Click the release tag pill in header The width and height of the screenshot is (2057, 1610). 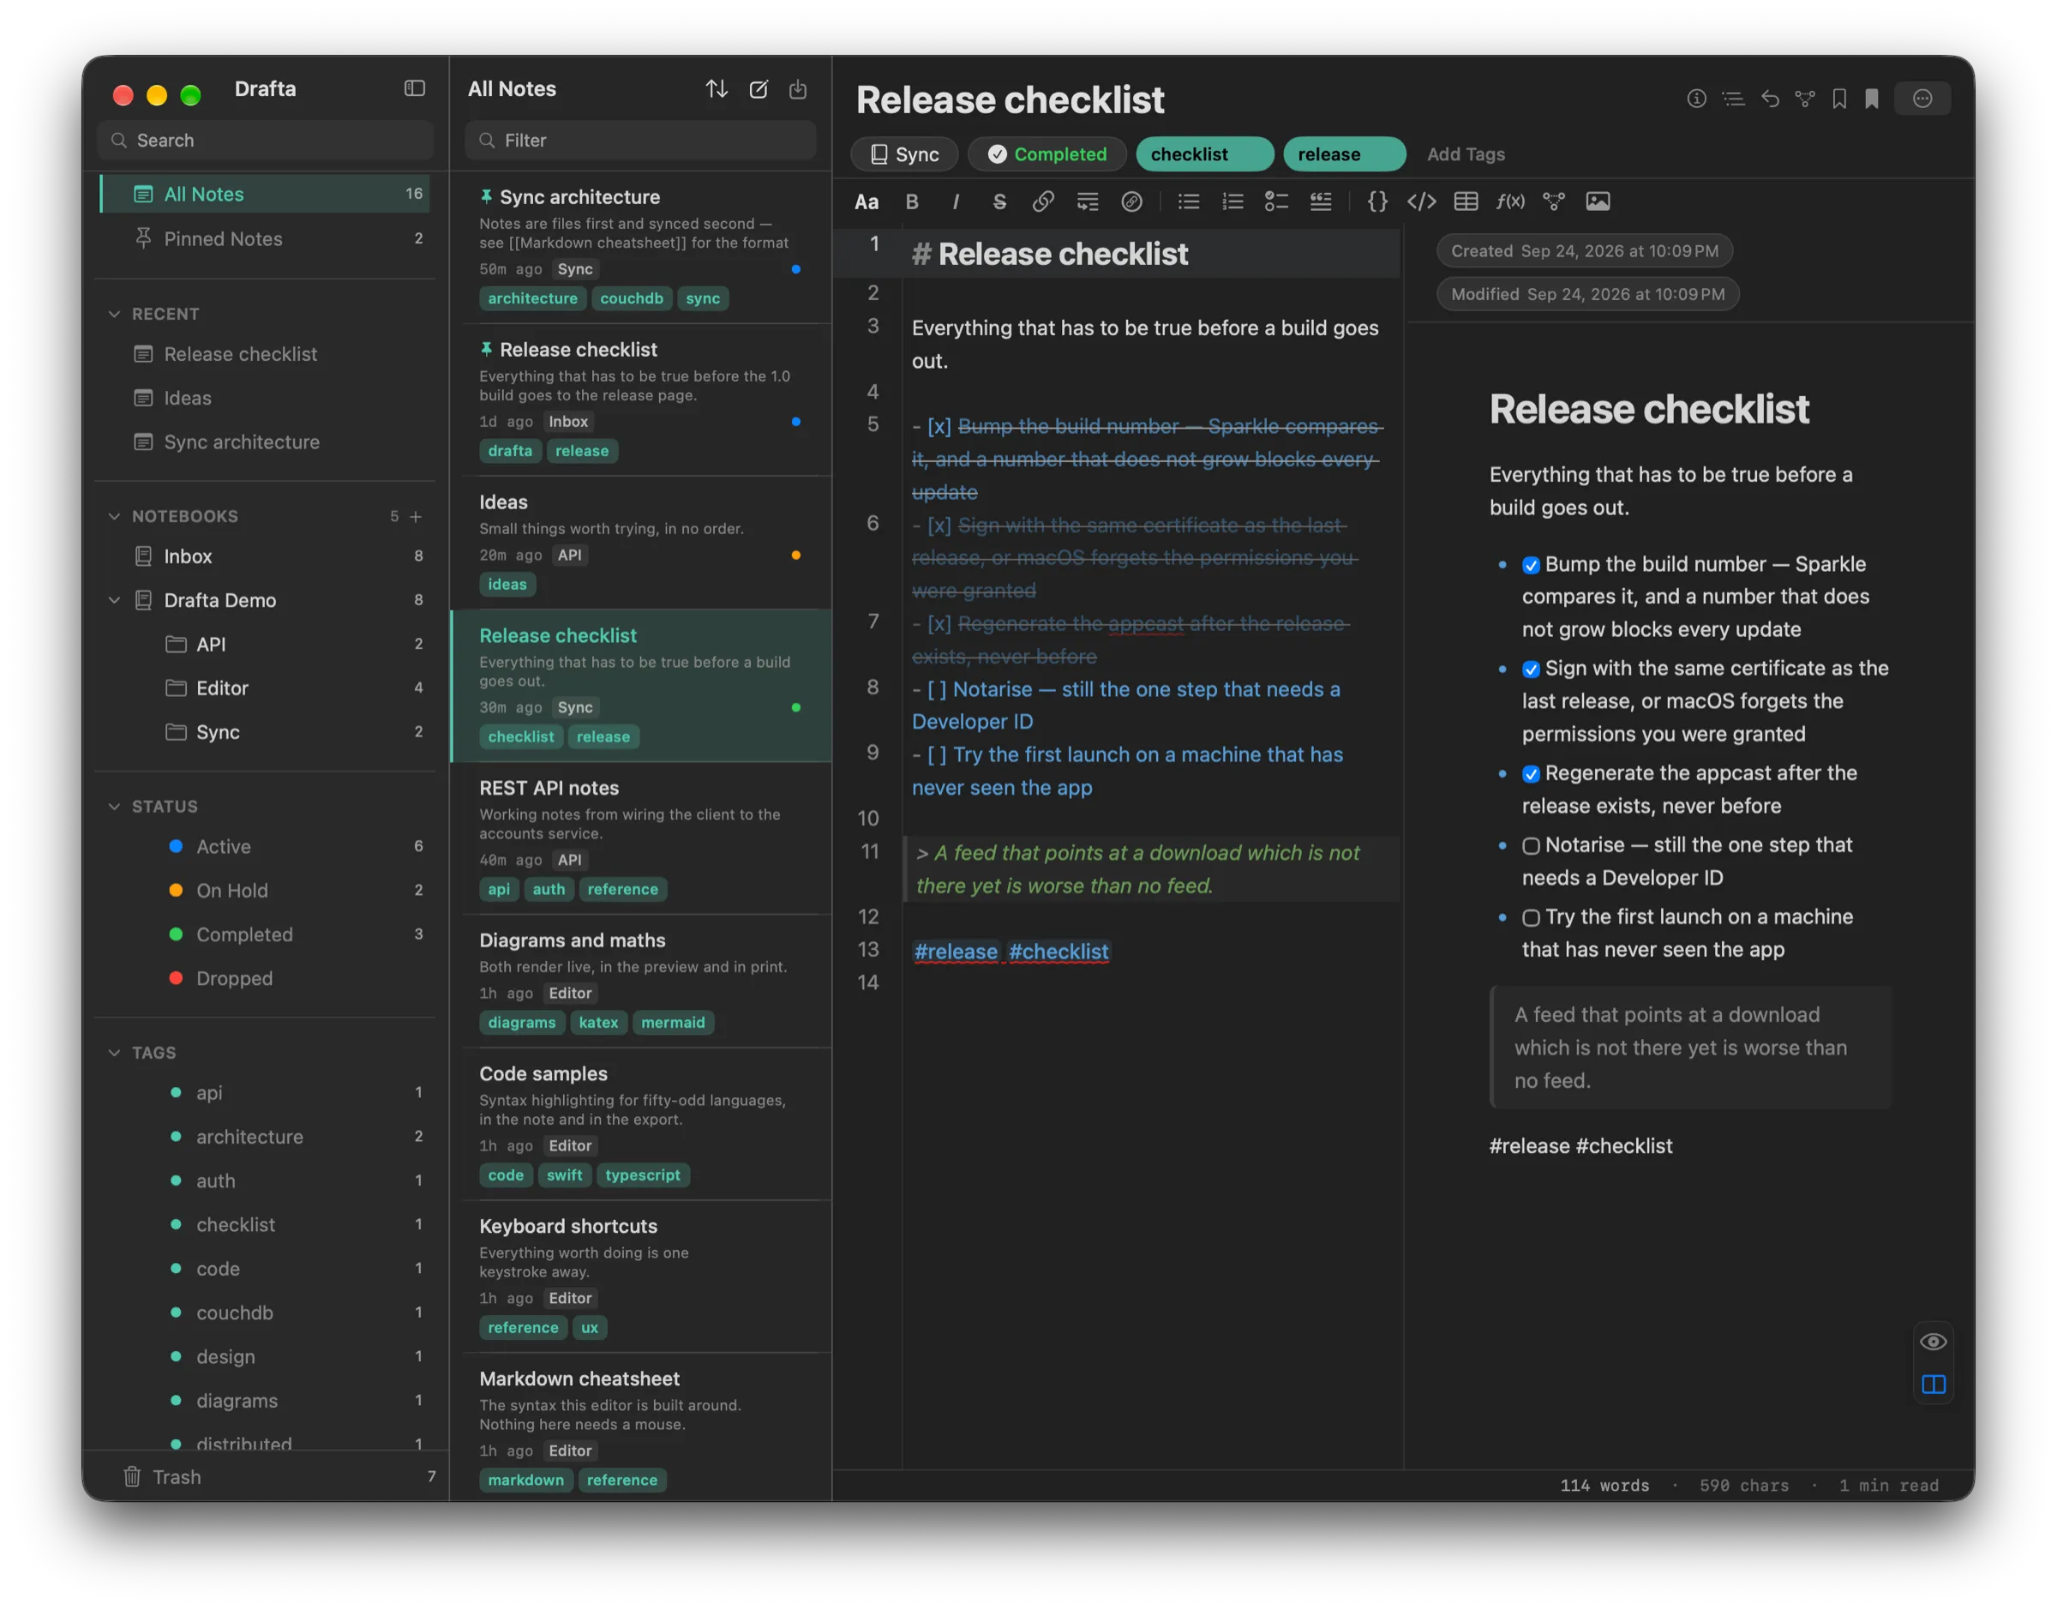click(x=1344, y=154)
